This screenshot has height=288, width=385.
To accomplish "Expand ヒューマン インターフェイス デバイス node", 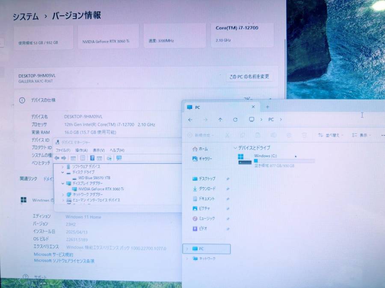I will [63, 200].
